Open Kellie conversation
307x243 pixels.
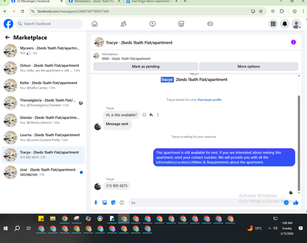[x=43, y=85]
